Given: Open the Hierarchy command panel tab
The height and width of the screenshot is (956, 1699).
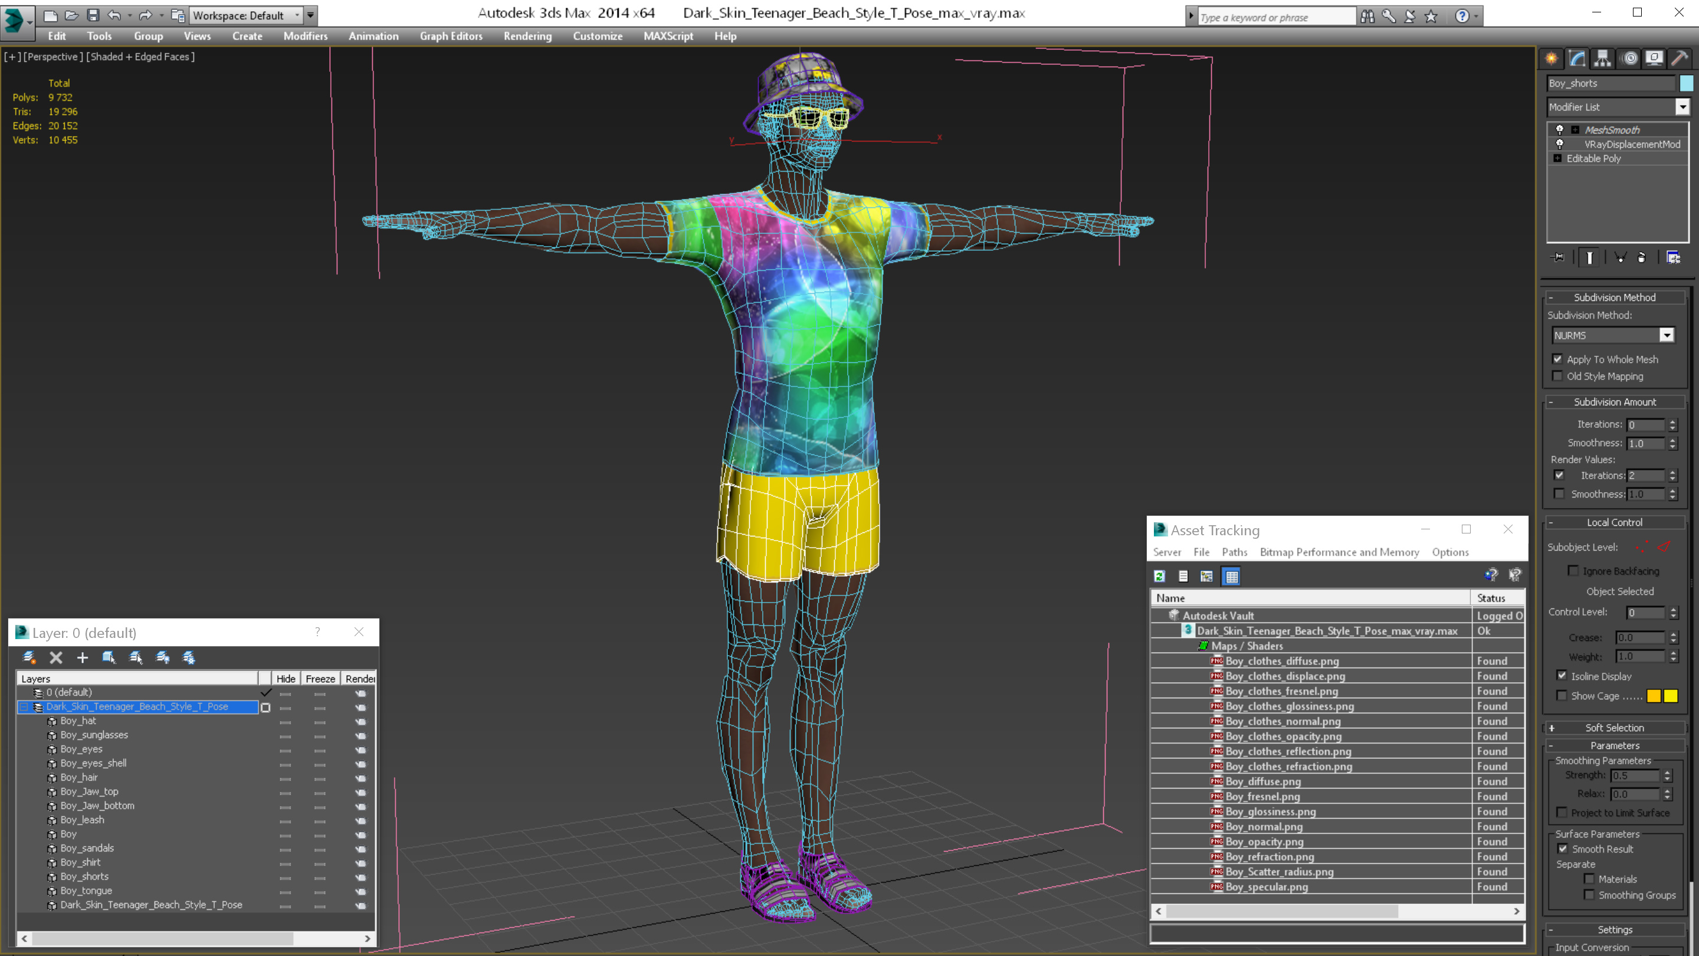Looking at the screenshot, I should 1603,59.
